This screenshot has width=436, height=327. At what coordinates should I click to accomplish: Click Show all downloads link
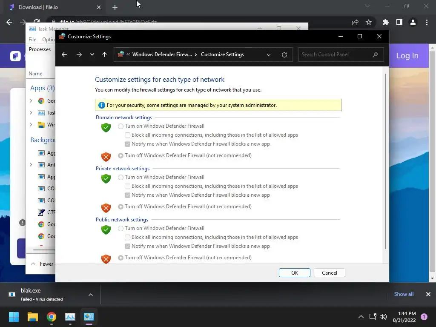click(404, 294)
